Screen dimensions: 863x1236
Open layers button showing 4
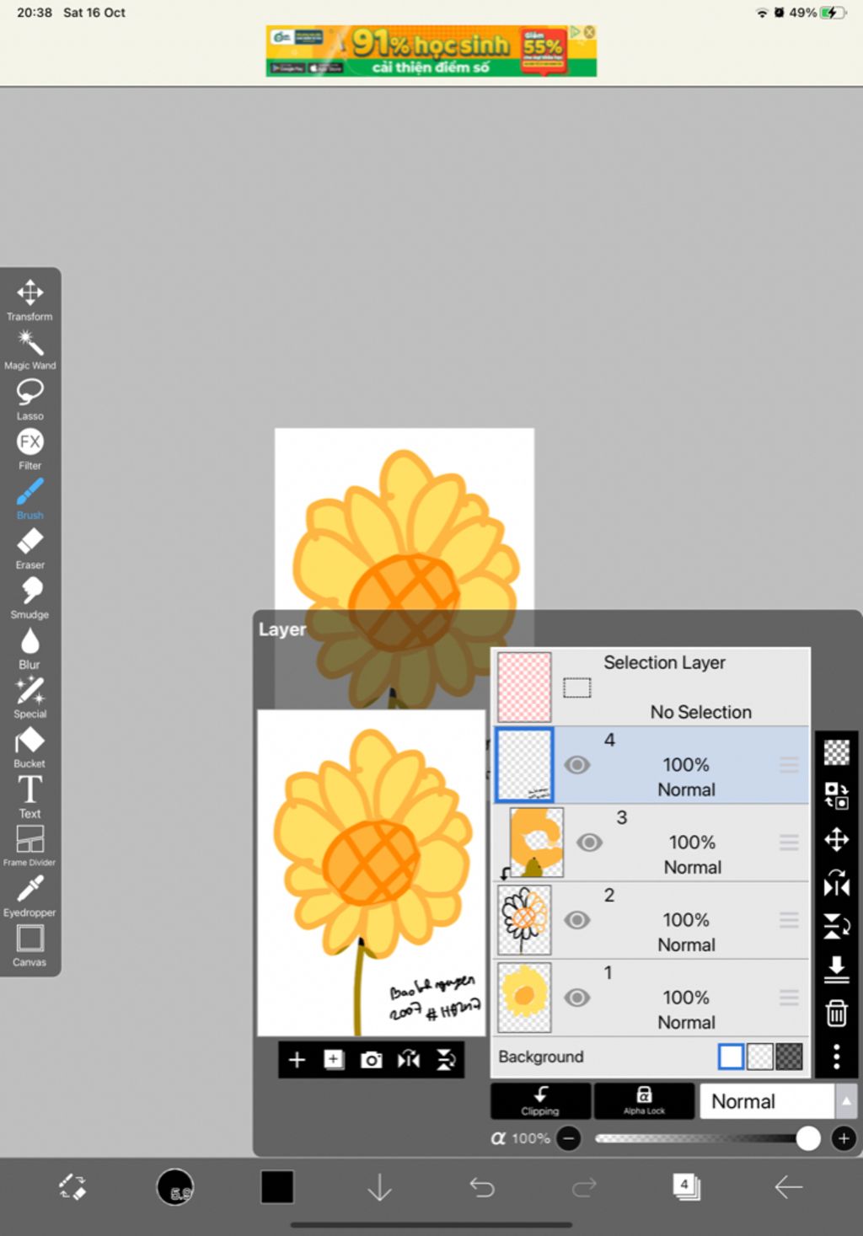coord(686,1187)
